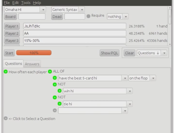Click the Player 1 hand field 'JsJhTd9c'

[75, 26]
